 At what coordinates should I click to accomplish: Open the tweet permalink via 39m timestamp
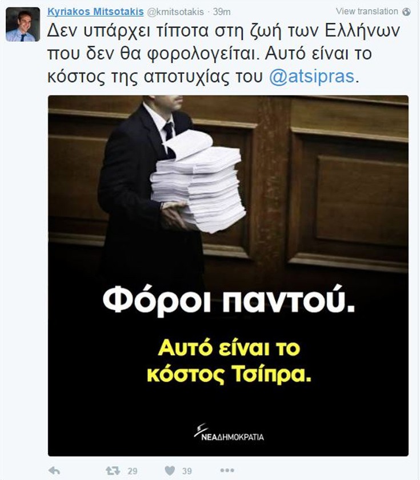222,11
